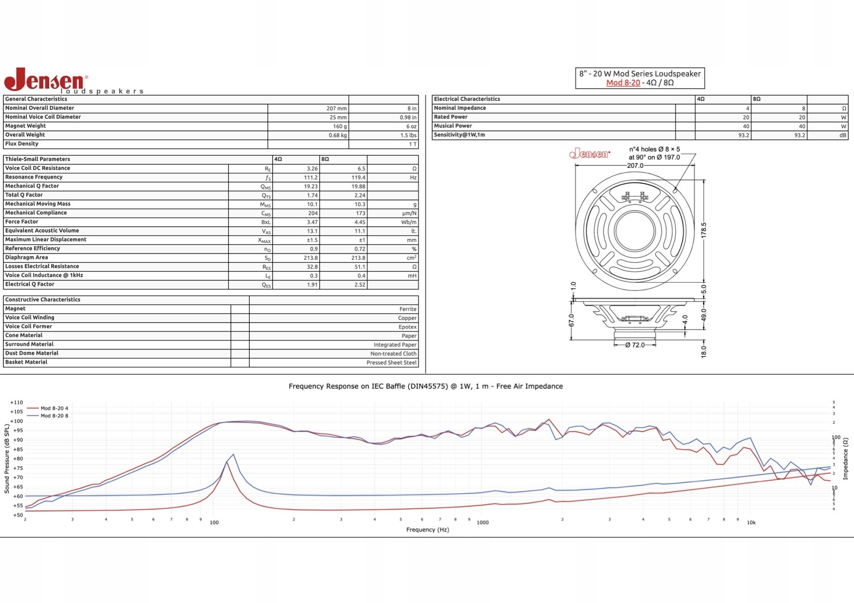Image resolution: width=854 pixels, height=603 pixels.
Task: Select the front-view speaker drawing
Action: (x=634, y=231)
